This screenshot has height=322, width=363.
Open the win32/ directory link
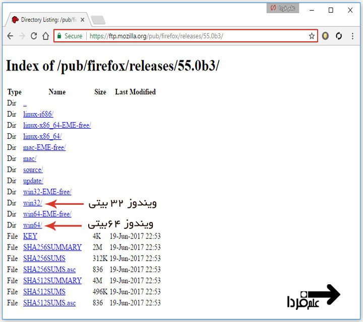(32, 203)
